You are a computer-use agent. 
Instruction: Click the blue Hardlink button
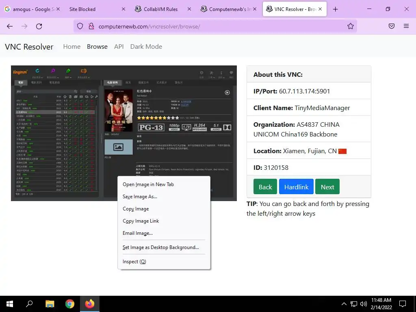(x=296, y=186)
